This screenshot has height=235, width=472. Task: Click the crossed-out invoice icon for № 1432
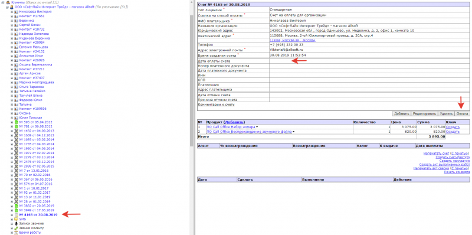point(17,131)
